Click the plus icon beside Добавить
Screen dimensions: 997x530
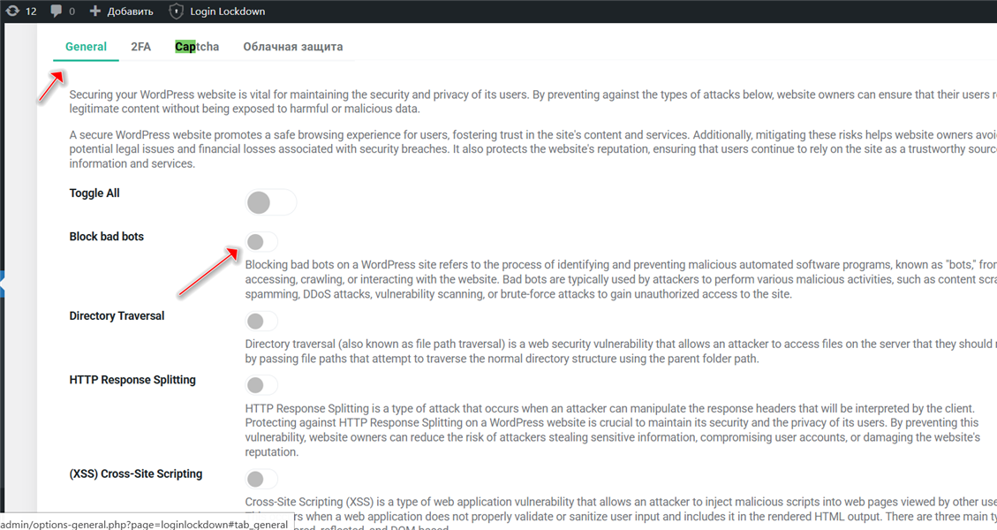(95, 11)
